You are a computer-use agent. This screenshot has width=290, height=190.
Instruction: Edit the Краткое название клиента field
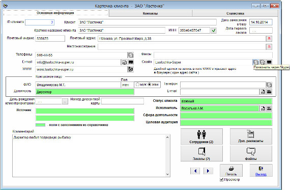pyautogui.click(x=122, y=31)
